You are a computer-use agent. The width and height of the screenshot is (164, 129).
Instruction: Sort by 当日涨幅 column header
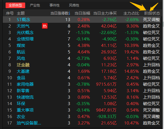pos(82,13)
